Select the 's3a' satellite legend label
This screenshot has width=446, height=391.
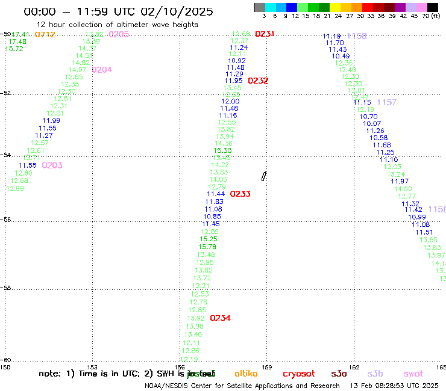pyautogui.click(x=339, y=374)
